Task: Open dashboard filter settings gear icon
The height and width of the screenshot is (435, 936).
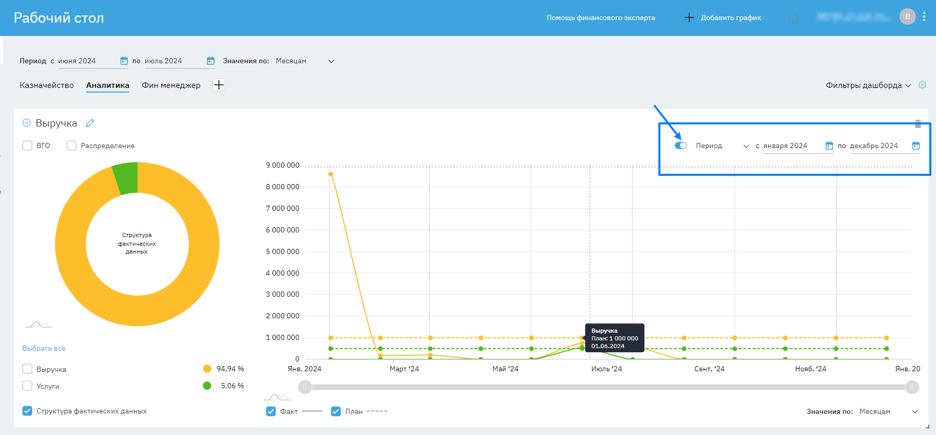Action: tap(922, 85)
